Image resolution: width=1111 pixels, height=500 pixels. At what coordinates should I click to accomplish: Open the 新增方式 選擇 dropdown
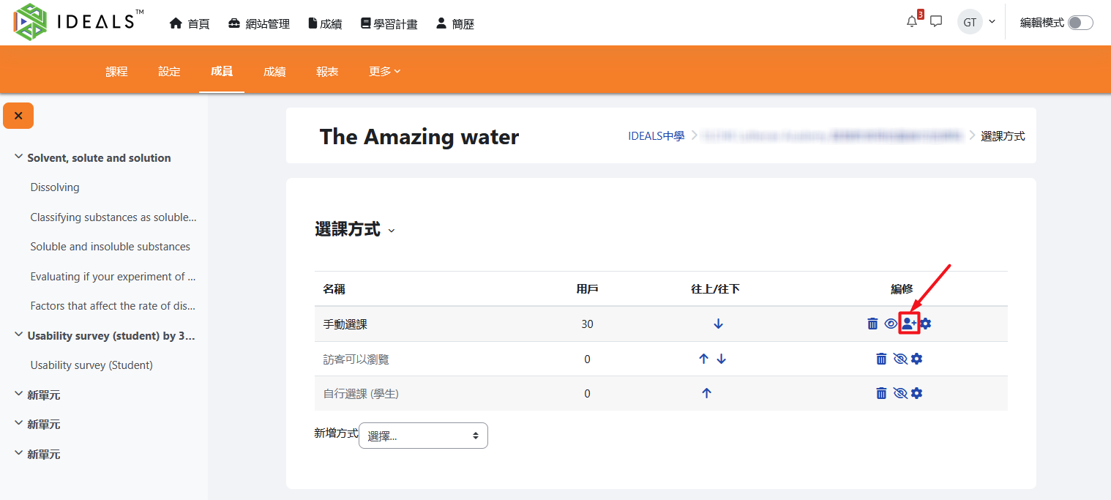[x=423, y=436]
